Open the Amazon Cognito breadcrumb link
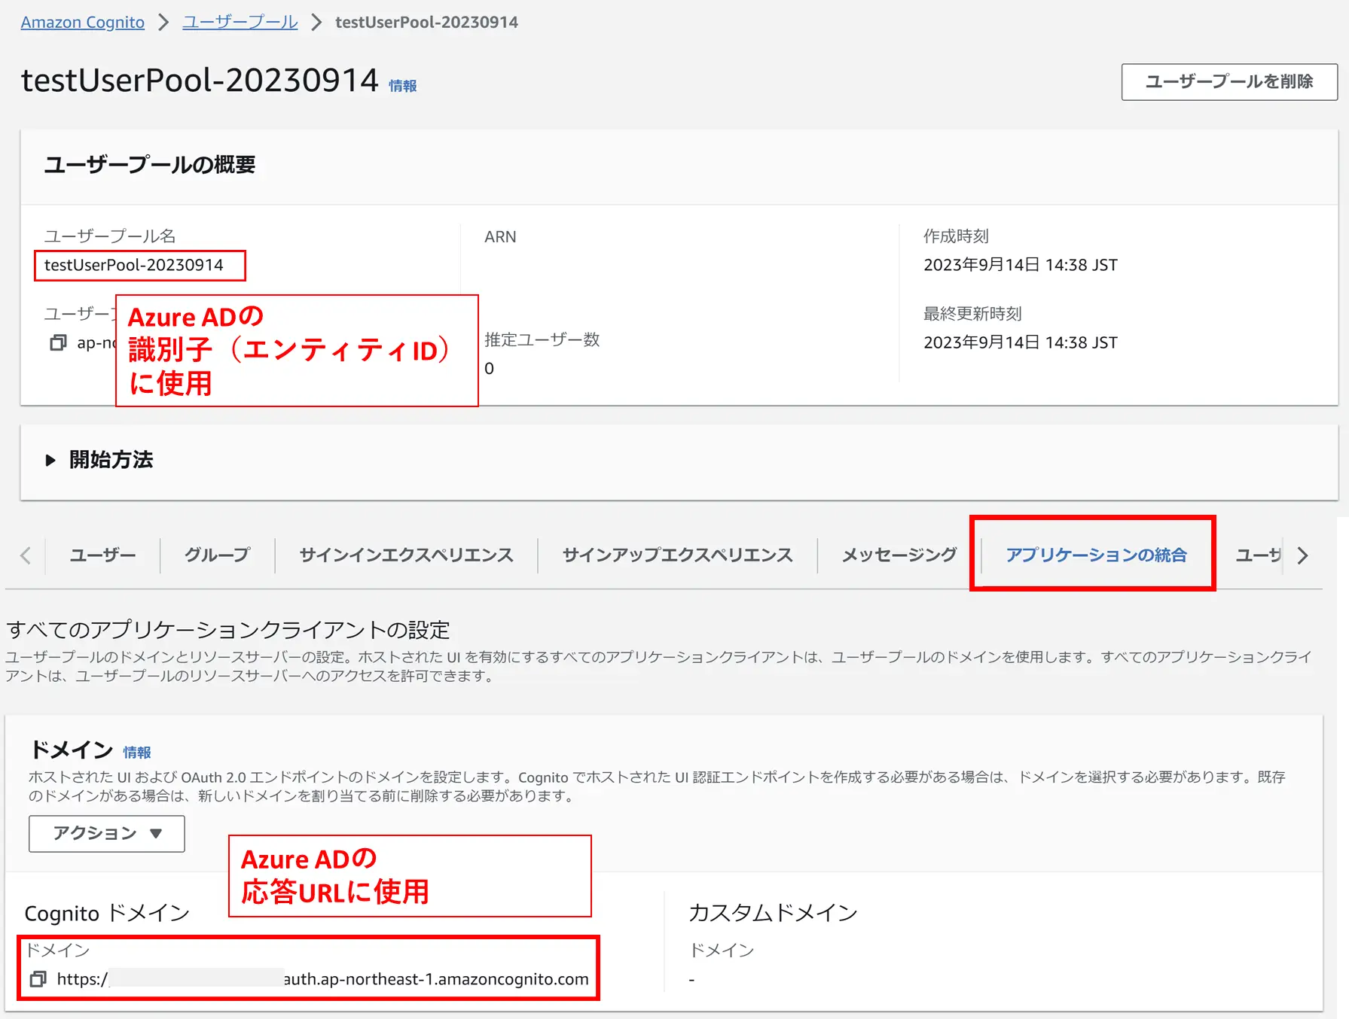Image resolution: width=1349 pixels, height=1019 pixels. [83, 23]
